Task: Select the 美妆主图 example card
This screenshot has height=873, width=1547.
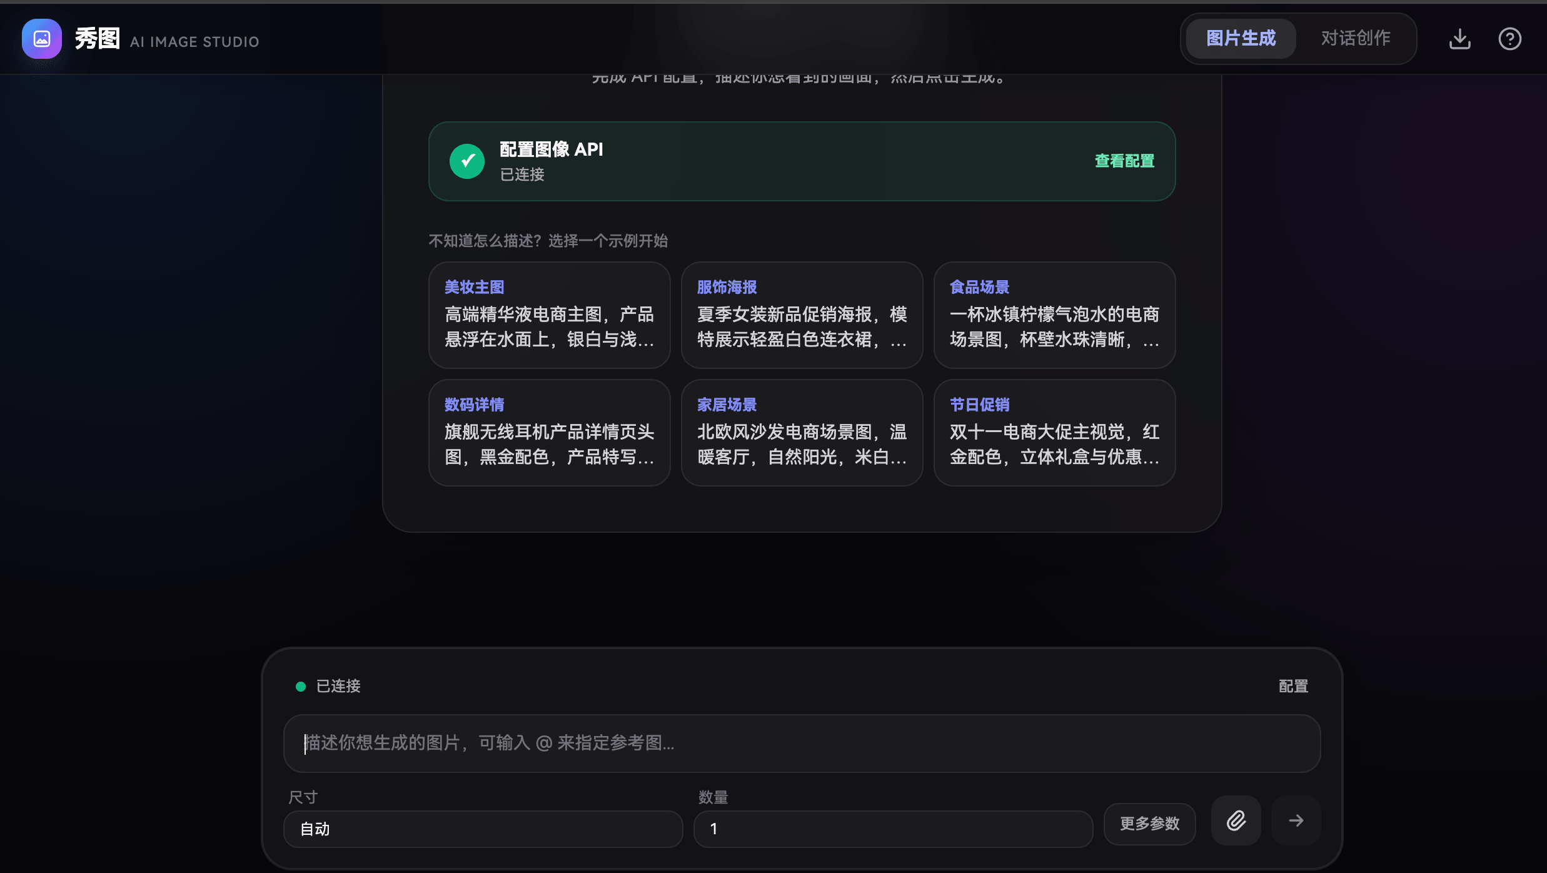Action: point(549,315)
